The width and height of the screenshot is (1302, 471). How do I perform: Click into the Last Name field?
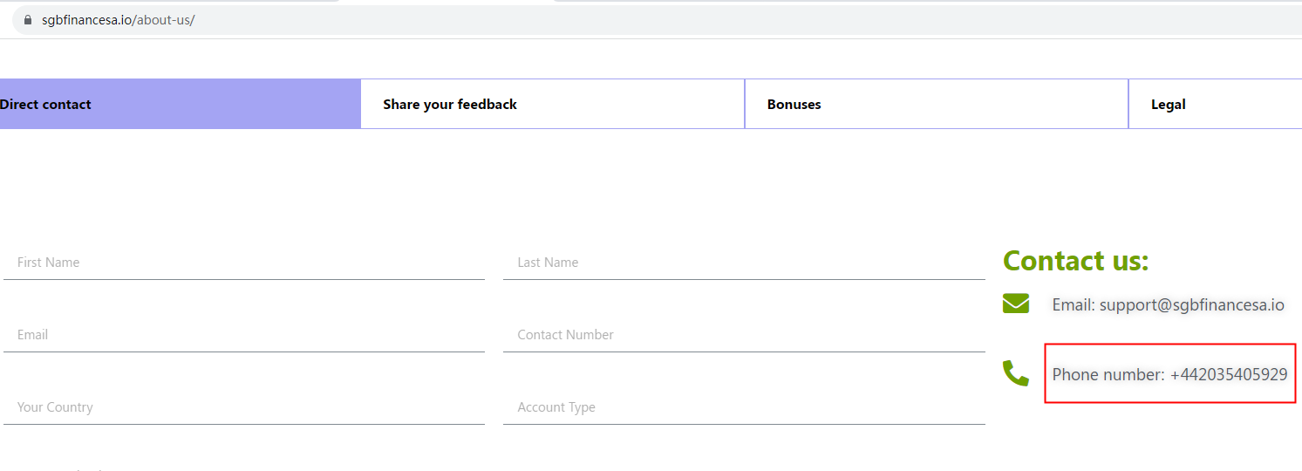coord(744,263)
